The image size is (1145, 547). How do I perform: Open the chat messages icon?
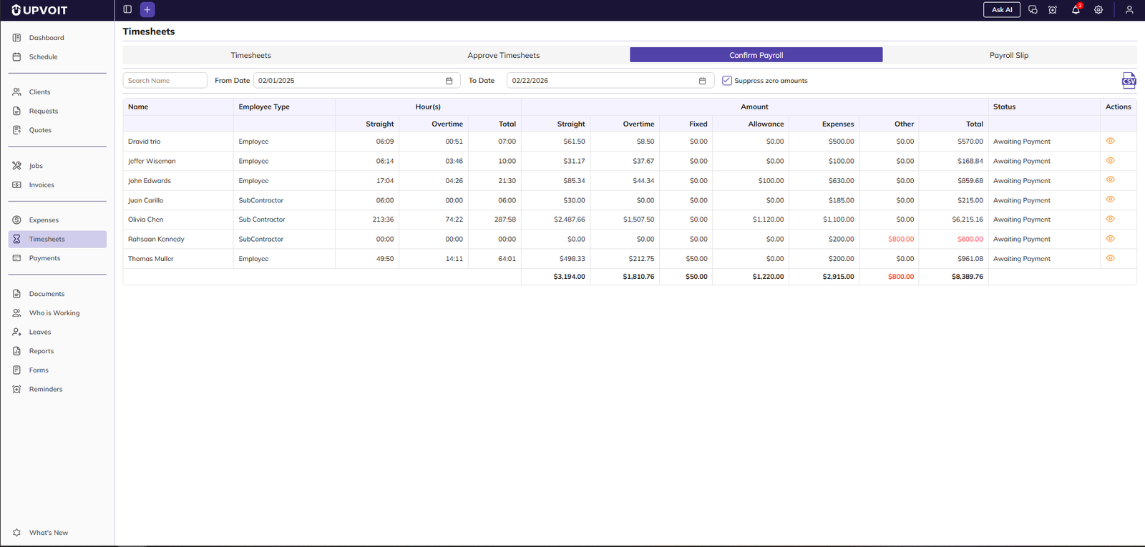pos(1033,10)
